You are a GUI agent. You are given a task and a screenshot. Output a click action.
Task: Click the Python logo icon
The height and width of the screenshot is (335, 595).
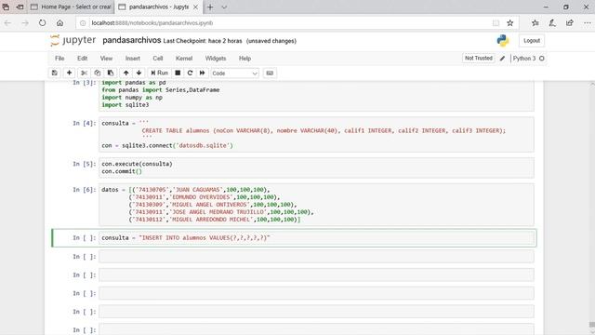coord(503,41)
